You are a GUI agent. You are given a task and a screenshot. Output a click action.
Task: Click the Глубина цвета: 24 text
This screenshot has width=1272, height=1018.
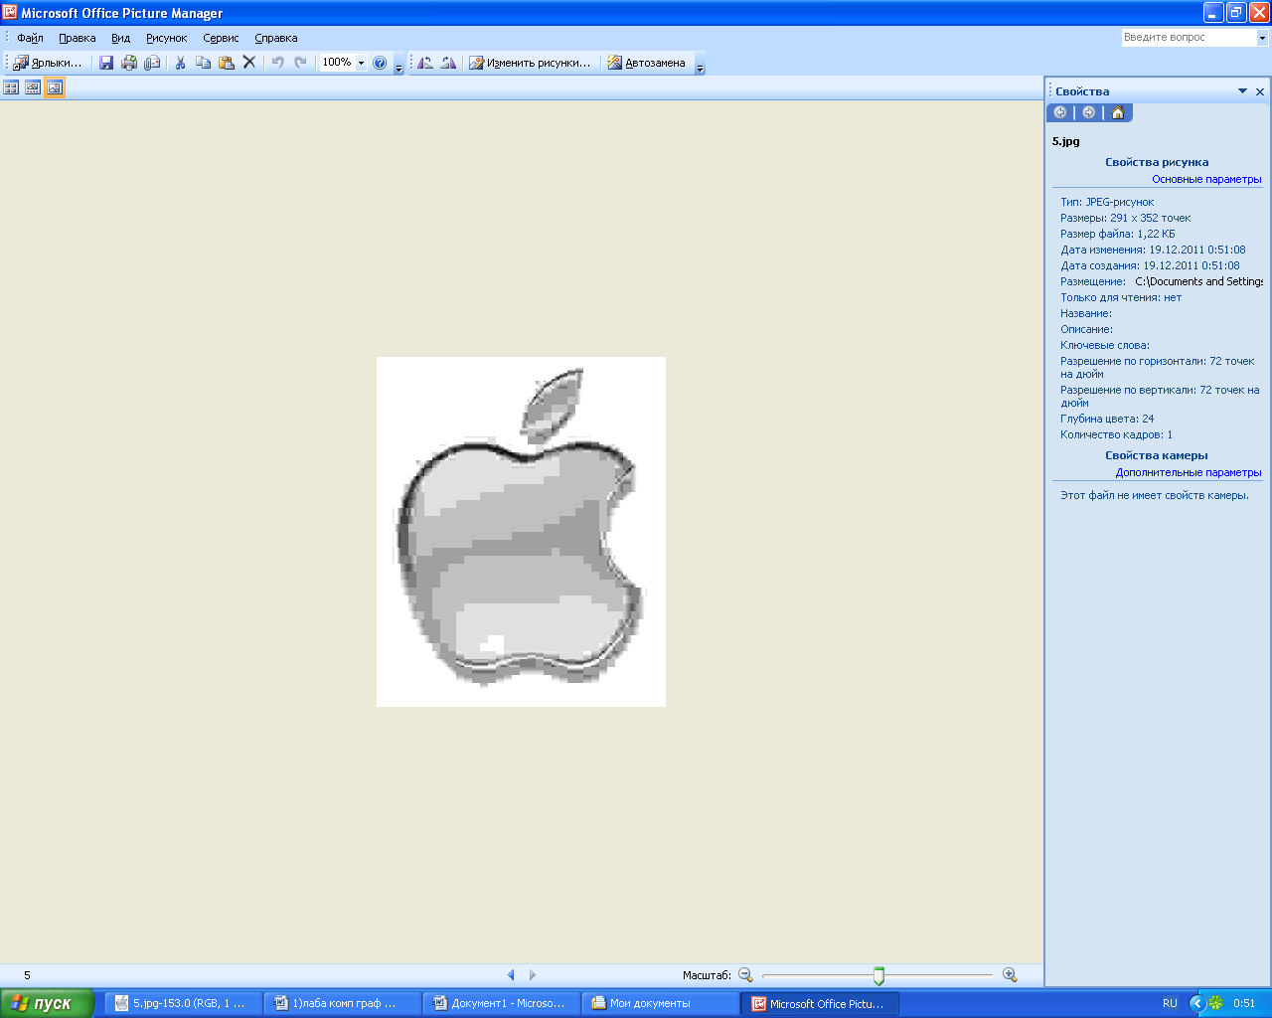(x=1107, y=419)
